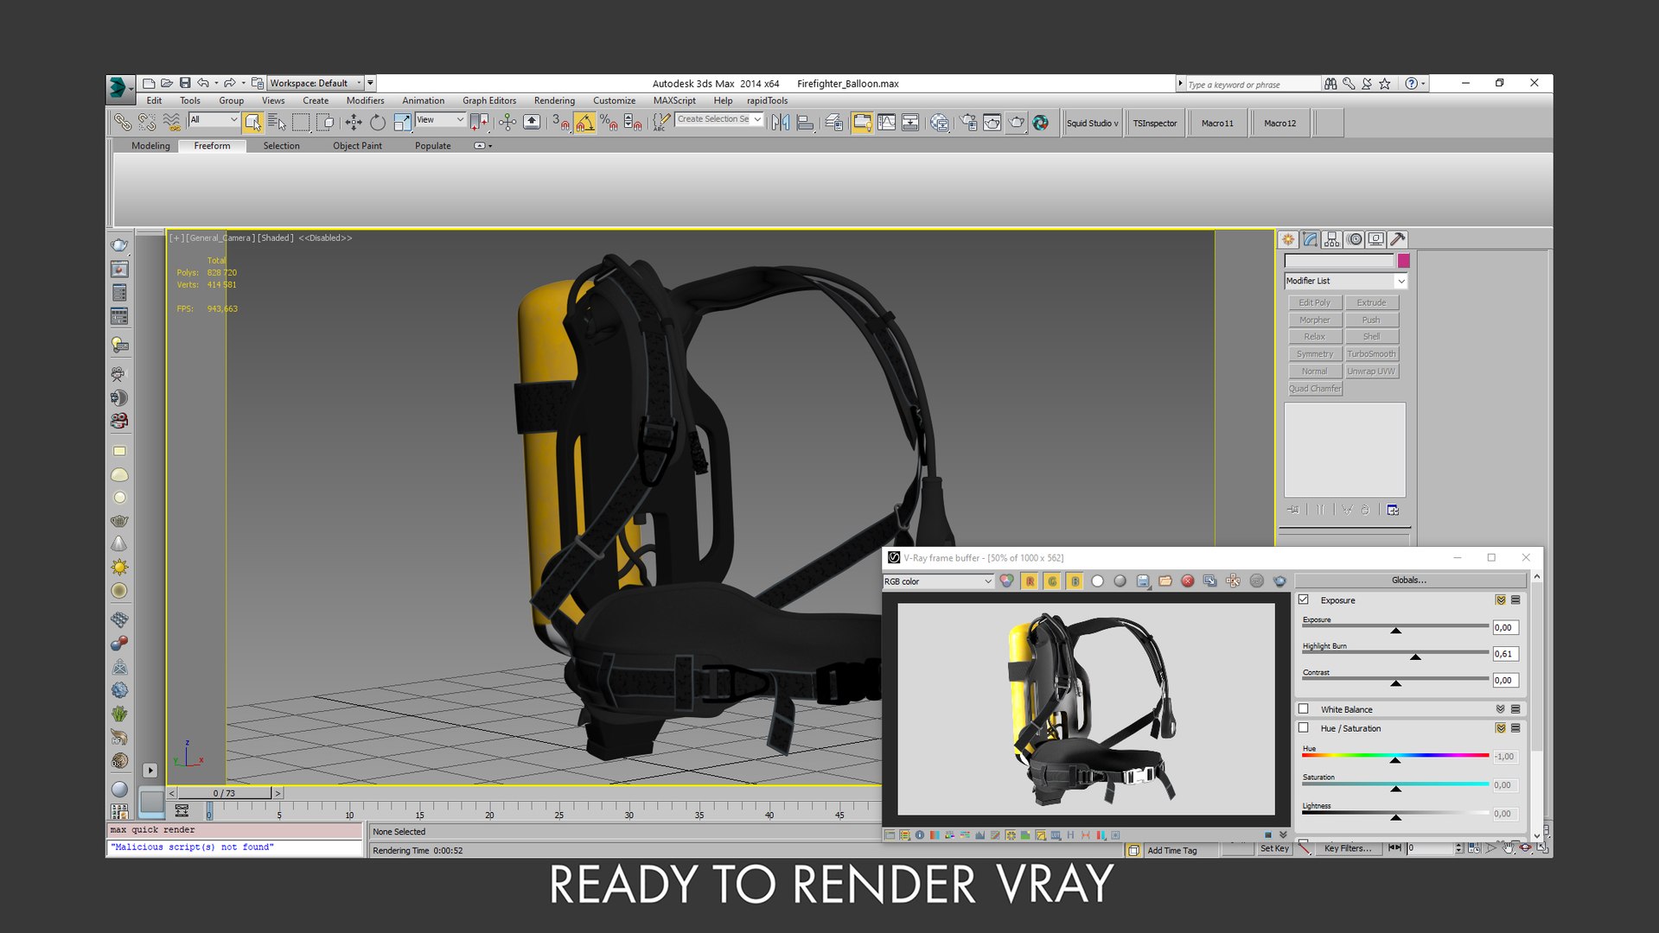The image size is (1659, 933).
Task: Open the Key Filters... button
Action: [1347, 848]
